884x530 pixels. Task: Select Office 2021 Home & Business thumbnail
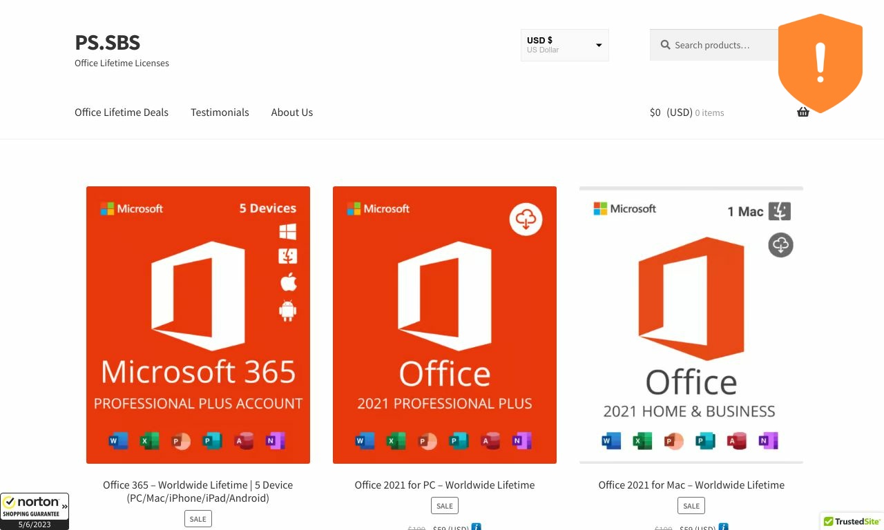(x=691, y=325)
